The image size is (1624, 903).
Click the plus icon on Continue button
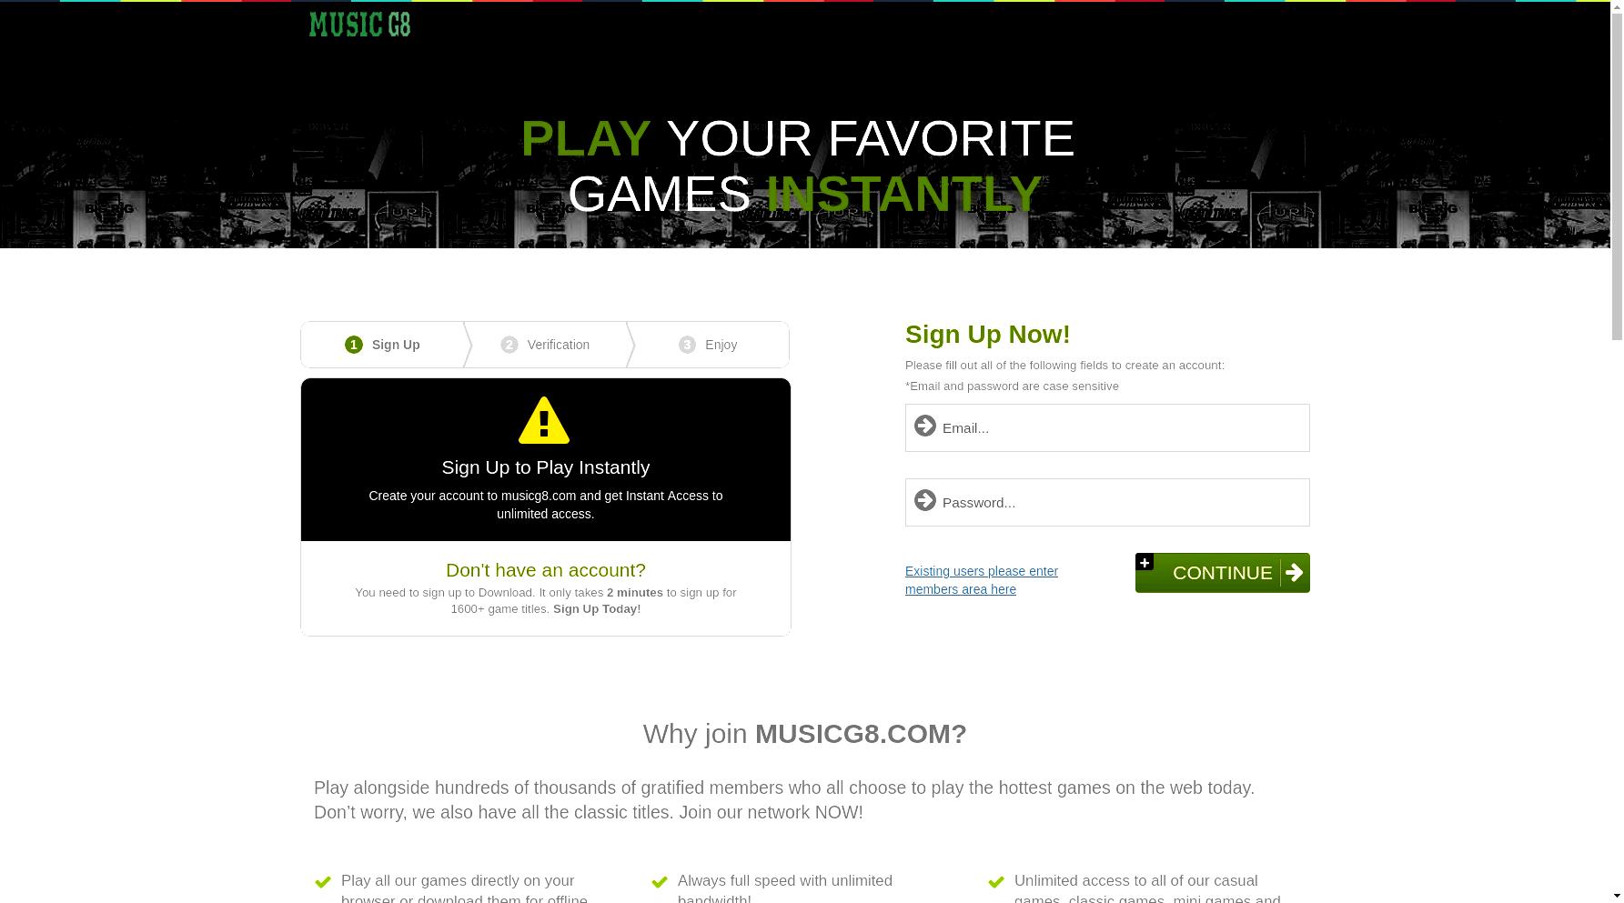(1145, 562)
